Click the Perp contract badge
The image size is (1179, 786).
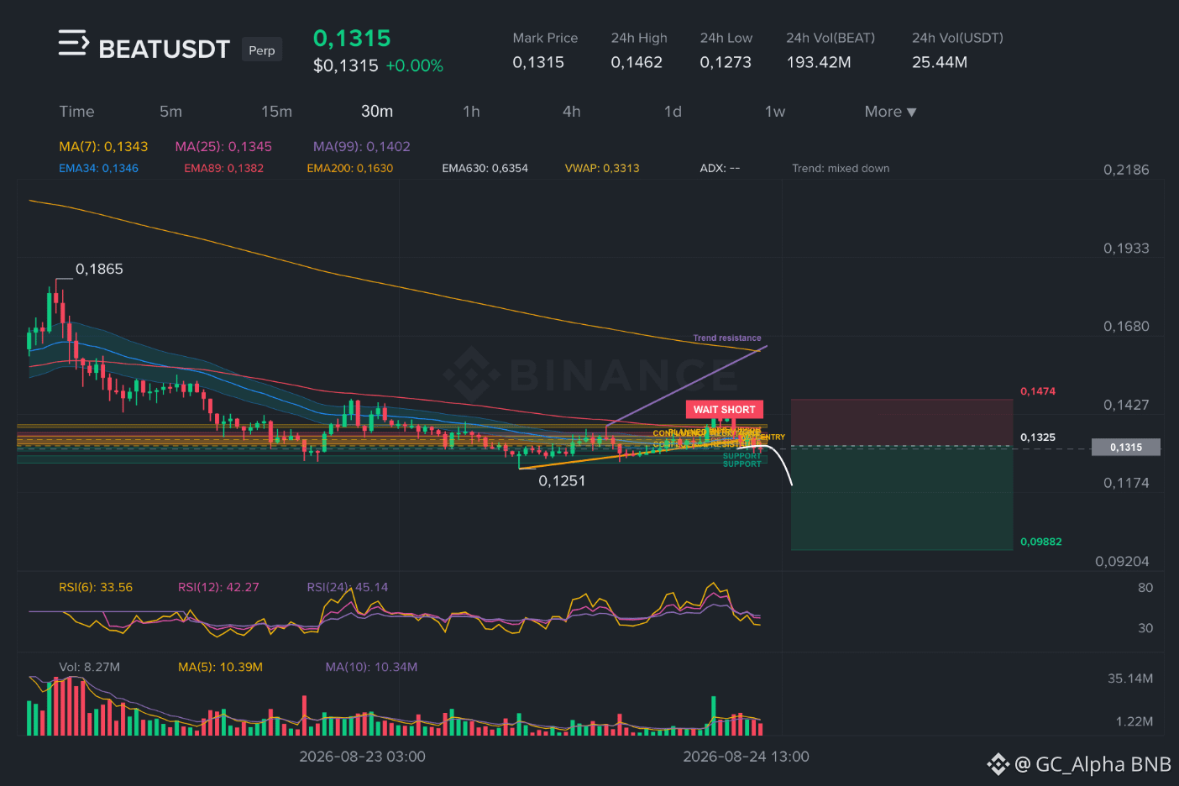coord(262,50)
